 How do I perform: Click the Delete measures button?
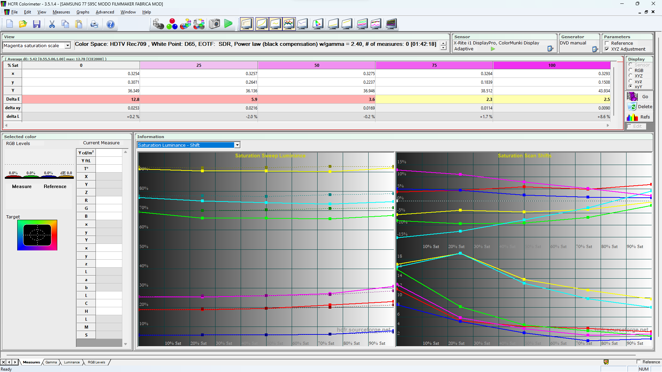click(639, 107)
